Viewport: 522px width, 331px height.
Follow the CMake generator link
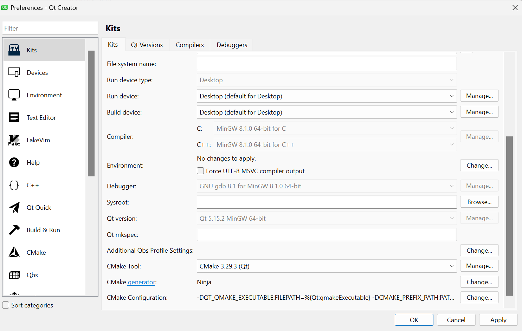[x=141, y=282]
